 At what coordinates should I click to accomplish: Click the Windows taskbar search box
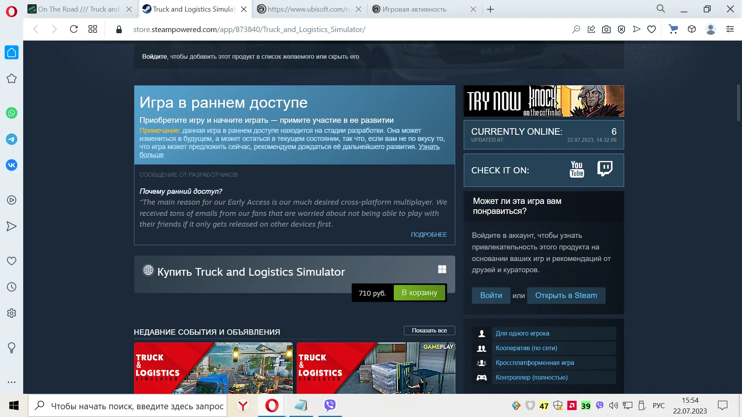[x=128, y=406]
